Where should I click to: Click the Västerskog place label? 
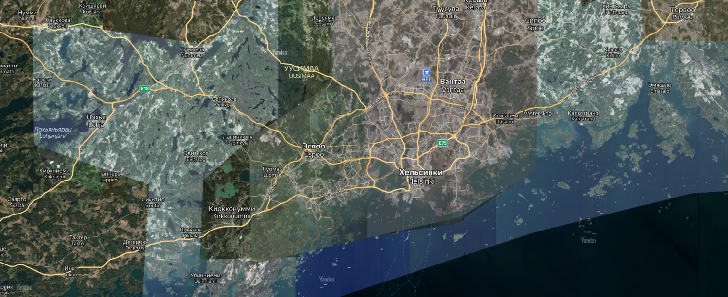(x=538, y=113)
